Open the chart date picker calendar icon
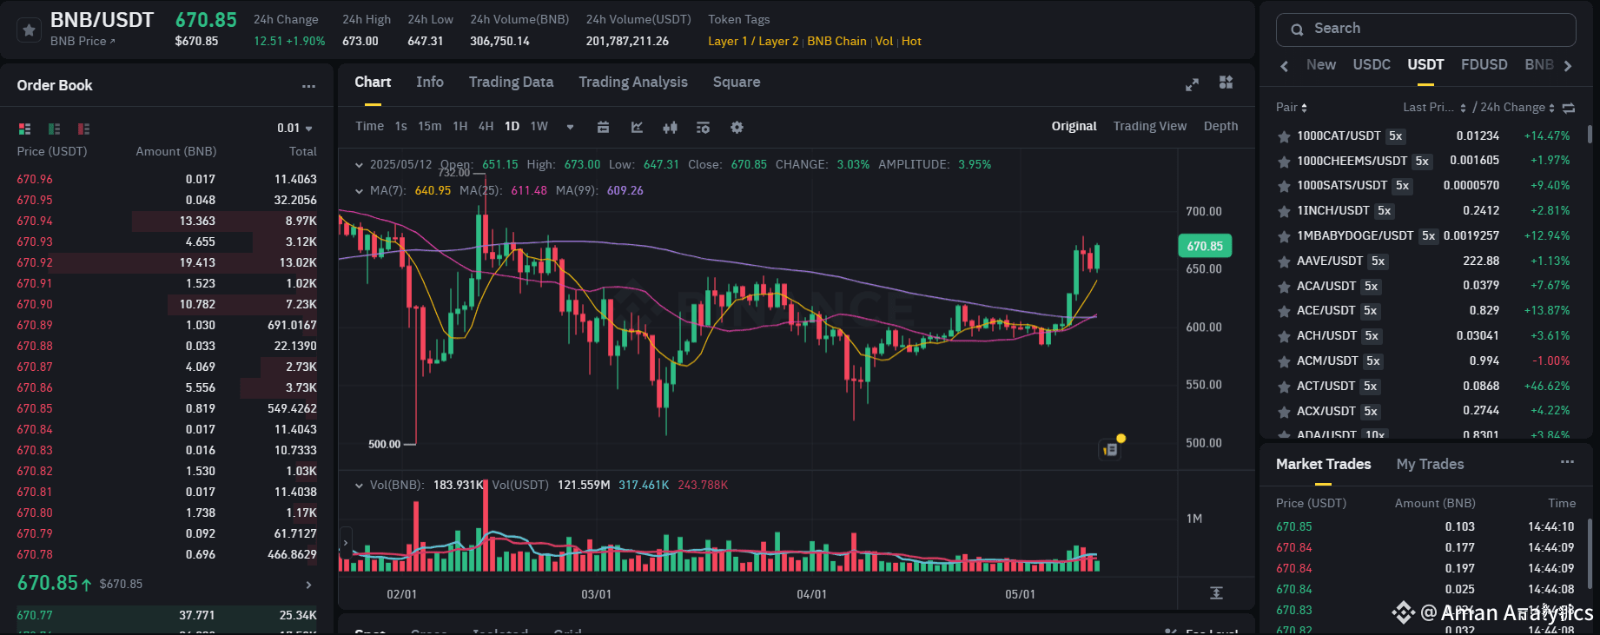This screenshot has width=1600, height=635. tap(603, 127)
